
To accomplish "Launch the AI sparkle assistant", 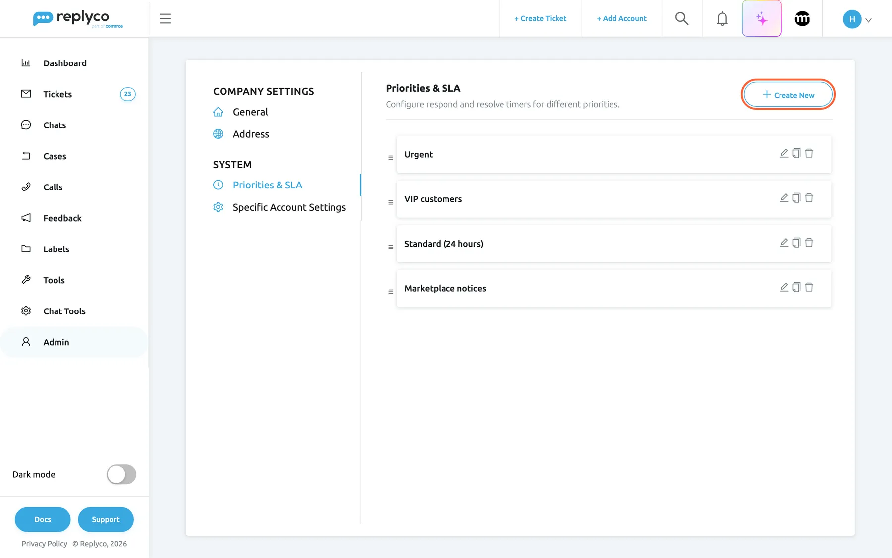I will pos(762,19).
